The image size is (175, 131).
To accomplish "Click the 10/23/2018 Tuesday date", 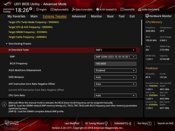I will pyautogui.click(x=8, y=10).
